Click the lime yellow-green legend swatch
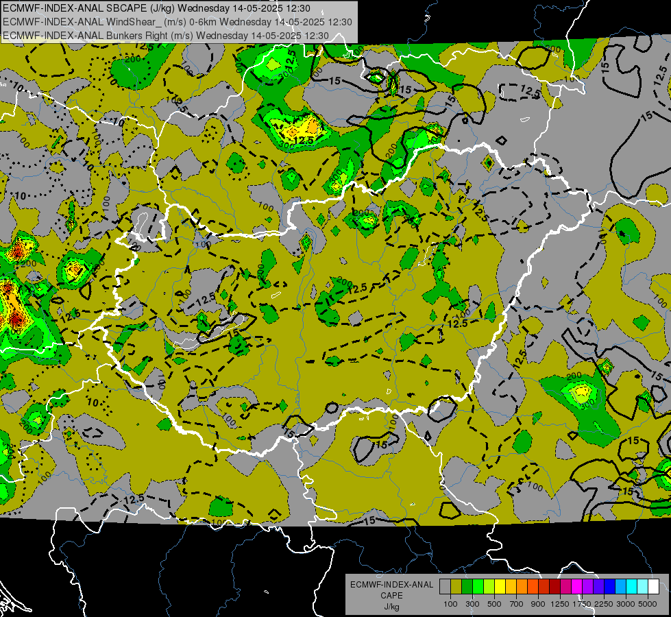Screen dimensions: 671x617 (489, 587)
